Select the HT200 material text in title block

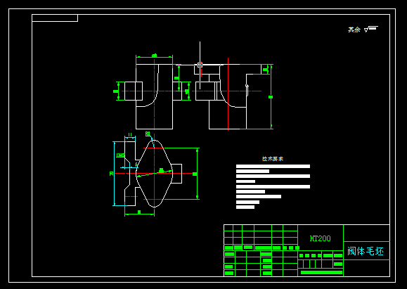point(320,238)
